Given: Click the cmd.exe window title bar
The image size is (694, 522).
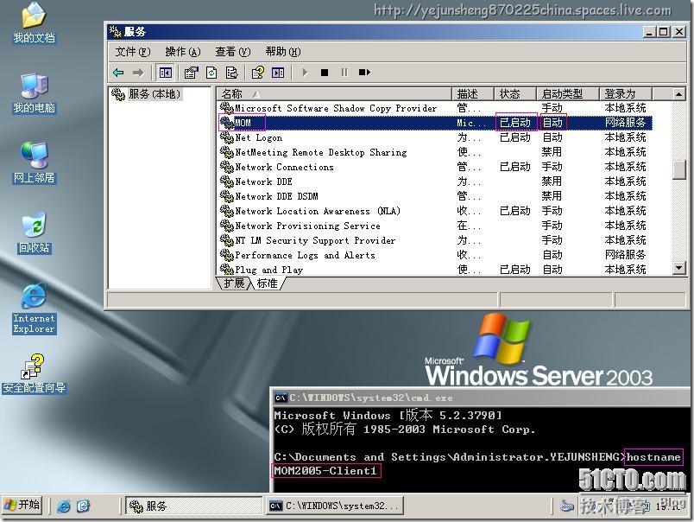Looking at the screenshot, I should coord(482,398).
